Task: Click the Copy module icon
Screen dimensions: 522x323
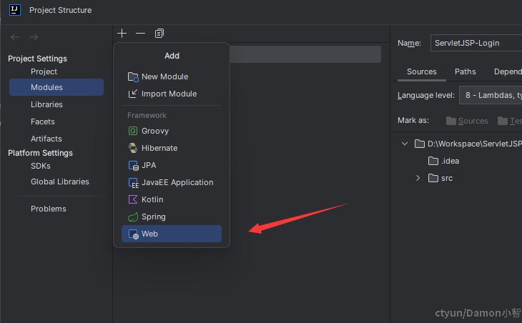Action: (x=159, y=34)
